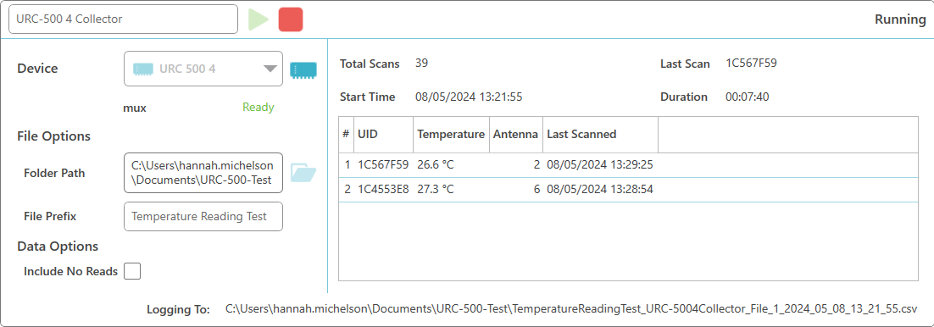Expand the URC 500 4 device dropdown
The height and width of the screenshot is (327, 934).
click(203, 69)
